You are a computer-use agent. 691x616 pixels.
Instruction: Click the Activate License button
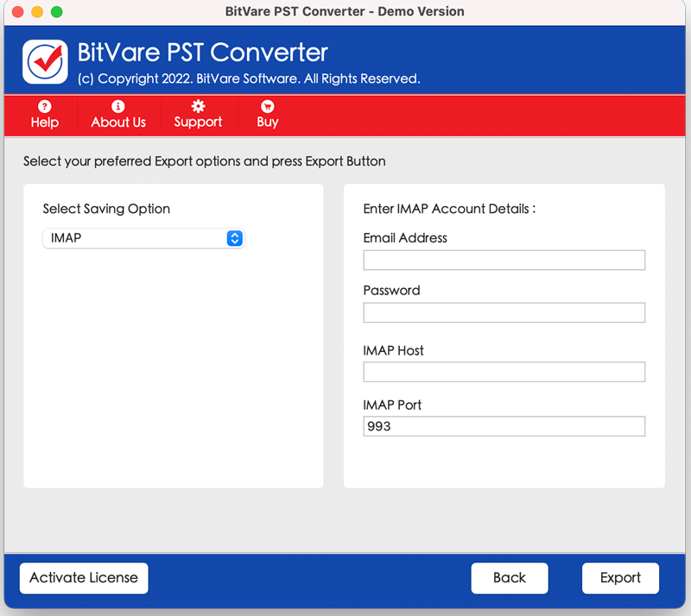pos(84,578)
